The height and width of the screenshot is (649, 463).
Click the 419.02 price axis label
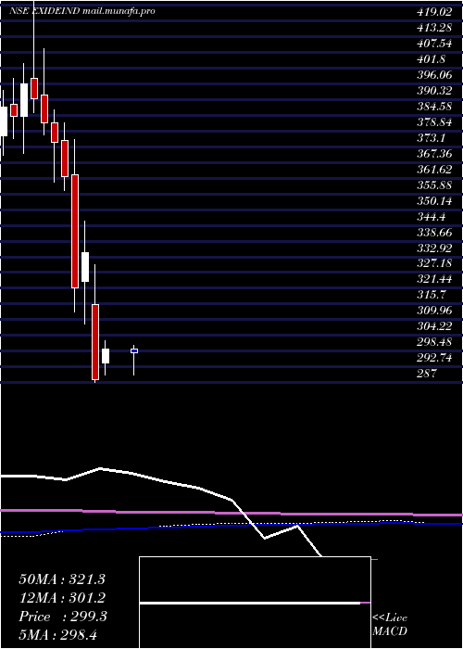pos(434,12)
